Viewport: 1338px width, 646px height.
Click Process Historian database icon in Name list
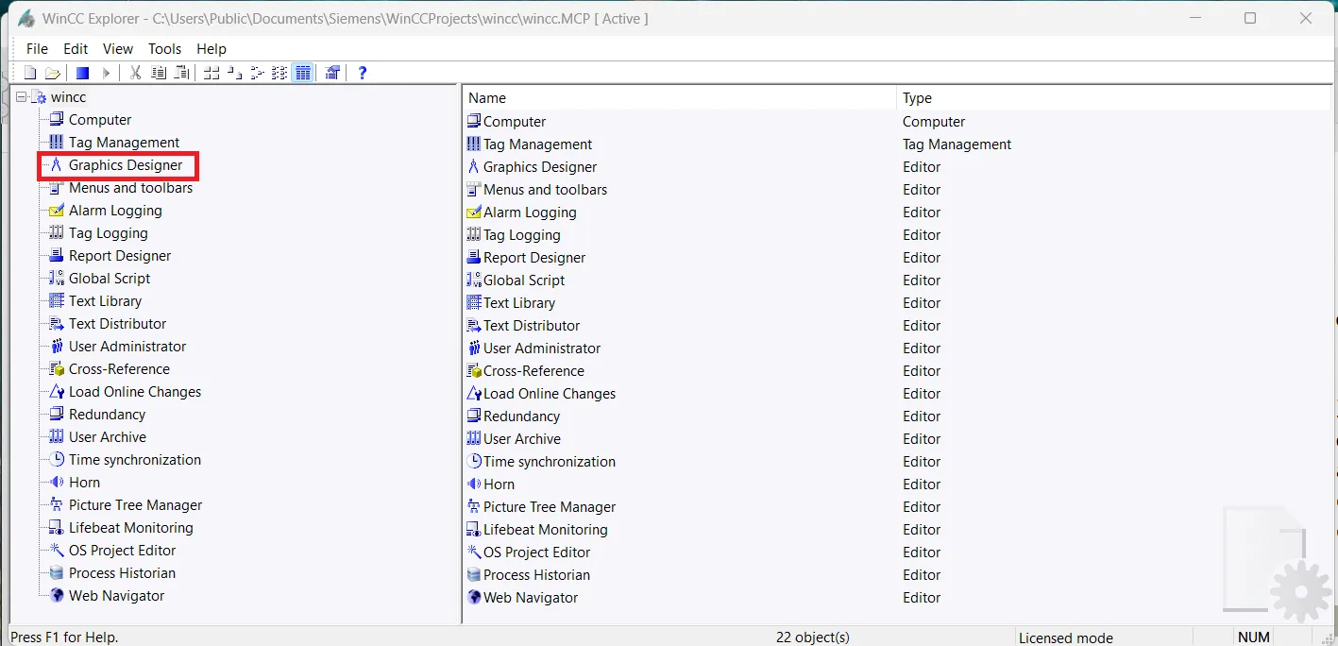pos(474,574)
